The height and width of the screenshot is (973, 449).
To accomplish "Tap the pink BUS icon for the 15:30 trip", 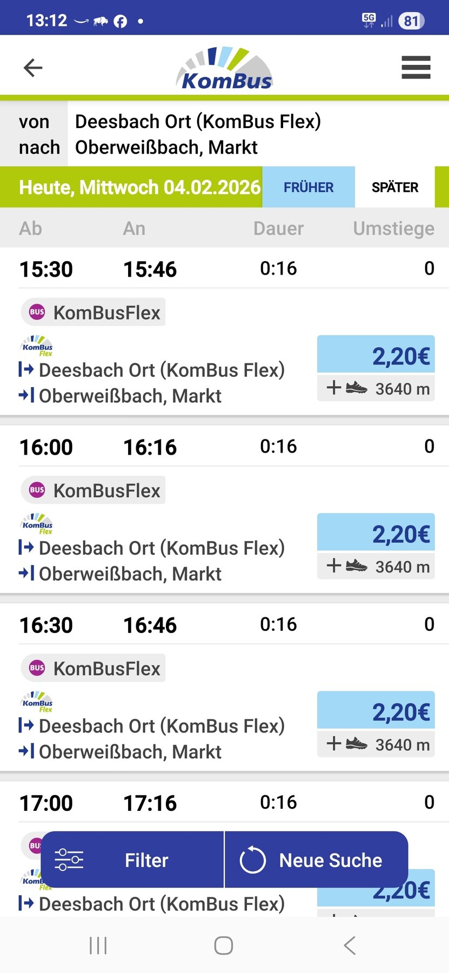I will tap(37, 312).
